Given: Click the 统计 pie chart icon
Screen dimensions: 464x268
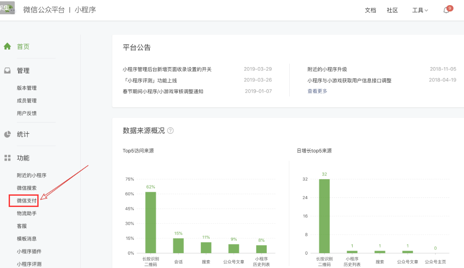Looking at the screenshot, I should pos(7,134).
